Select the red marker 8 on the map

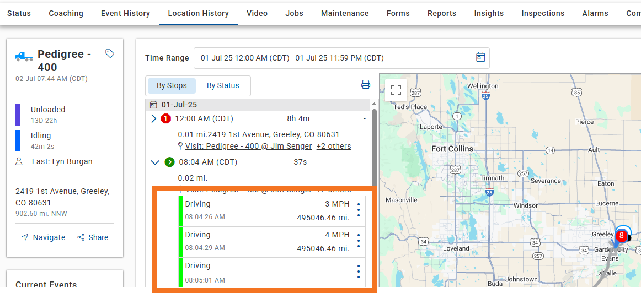(x=621, y=236)
